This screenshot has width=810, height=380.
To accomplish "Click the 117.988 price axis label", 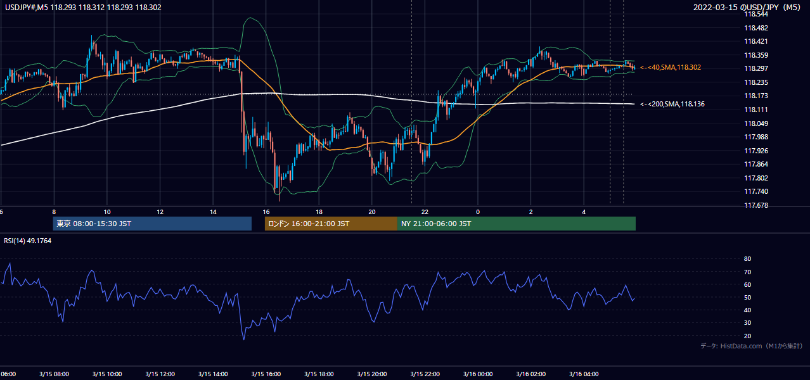I will (x=756, y=137).
